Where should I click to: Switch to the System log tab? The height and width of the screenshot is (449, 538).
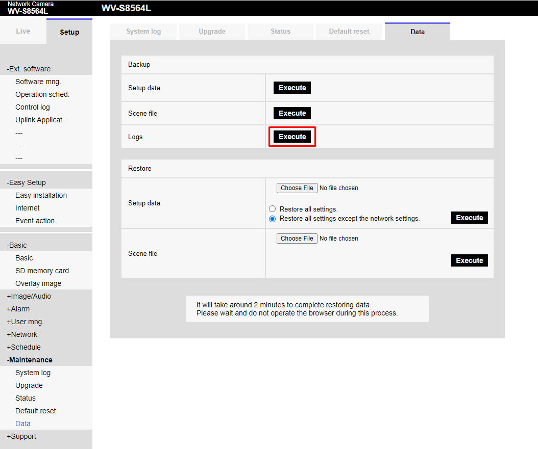(x=143, y=32)
